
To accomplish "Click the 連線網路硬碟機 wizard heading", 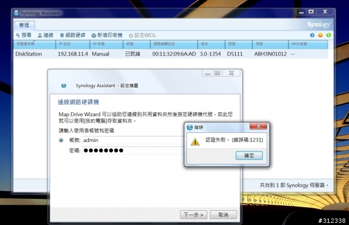I will coord(79,102).
